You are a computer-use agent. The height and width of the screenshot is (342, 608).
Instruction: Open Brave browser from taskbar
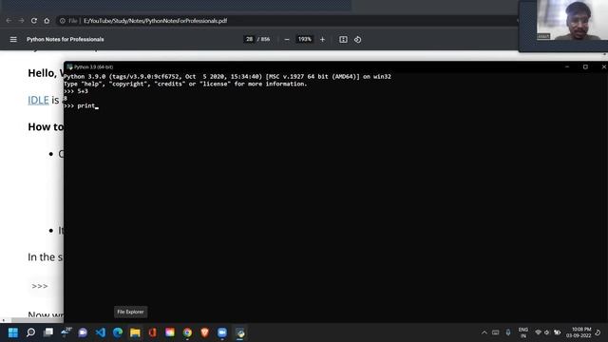tap(205, 332)
